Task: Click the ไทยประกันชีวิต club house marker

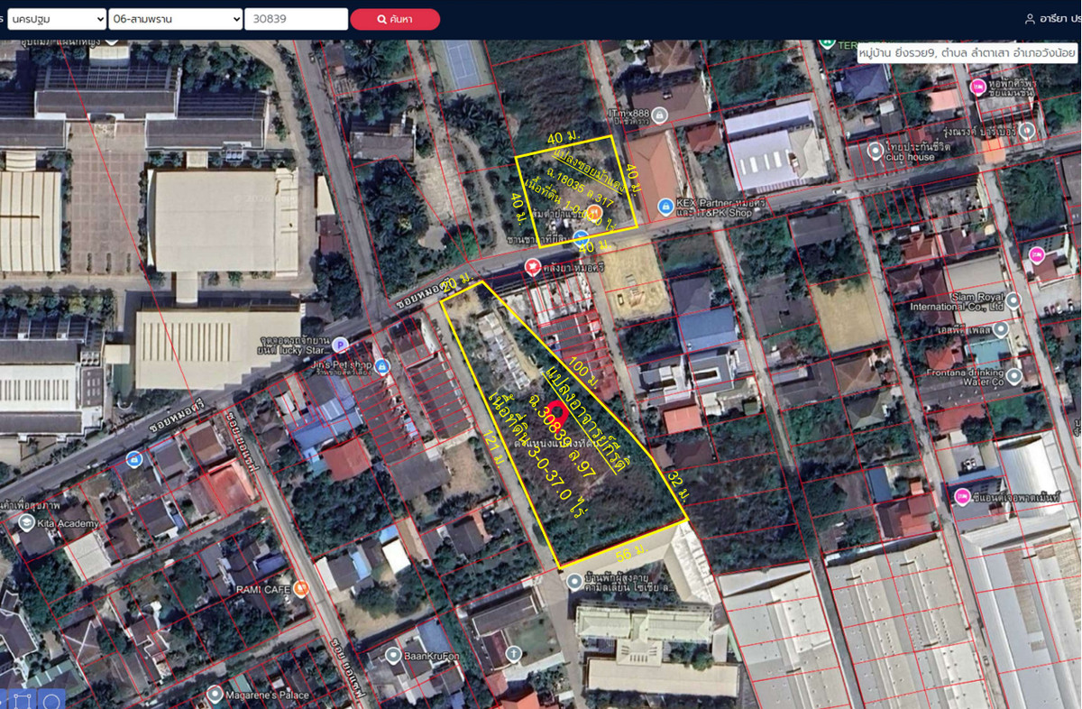Action: [875, 151]
